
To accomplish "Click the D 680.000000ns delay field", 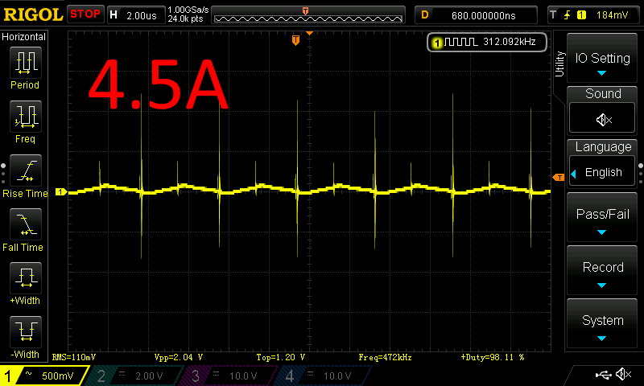I will point(476,15).
